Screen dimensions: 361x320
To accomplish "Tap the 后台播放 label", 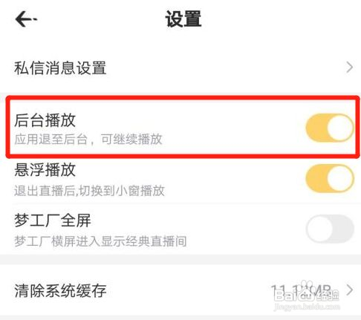I will pos(45,120).
